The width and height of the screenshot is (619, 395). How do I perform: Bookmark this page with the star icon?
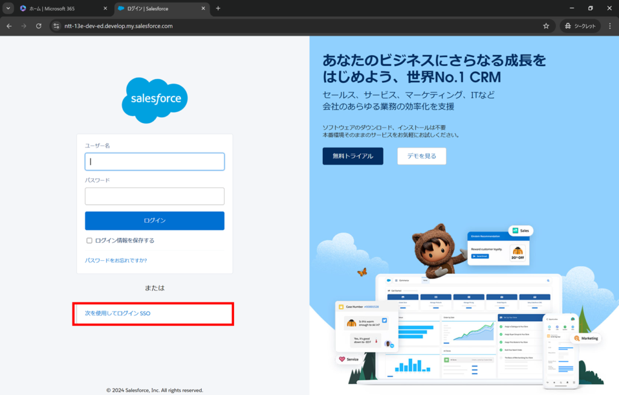546,26
